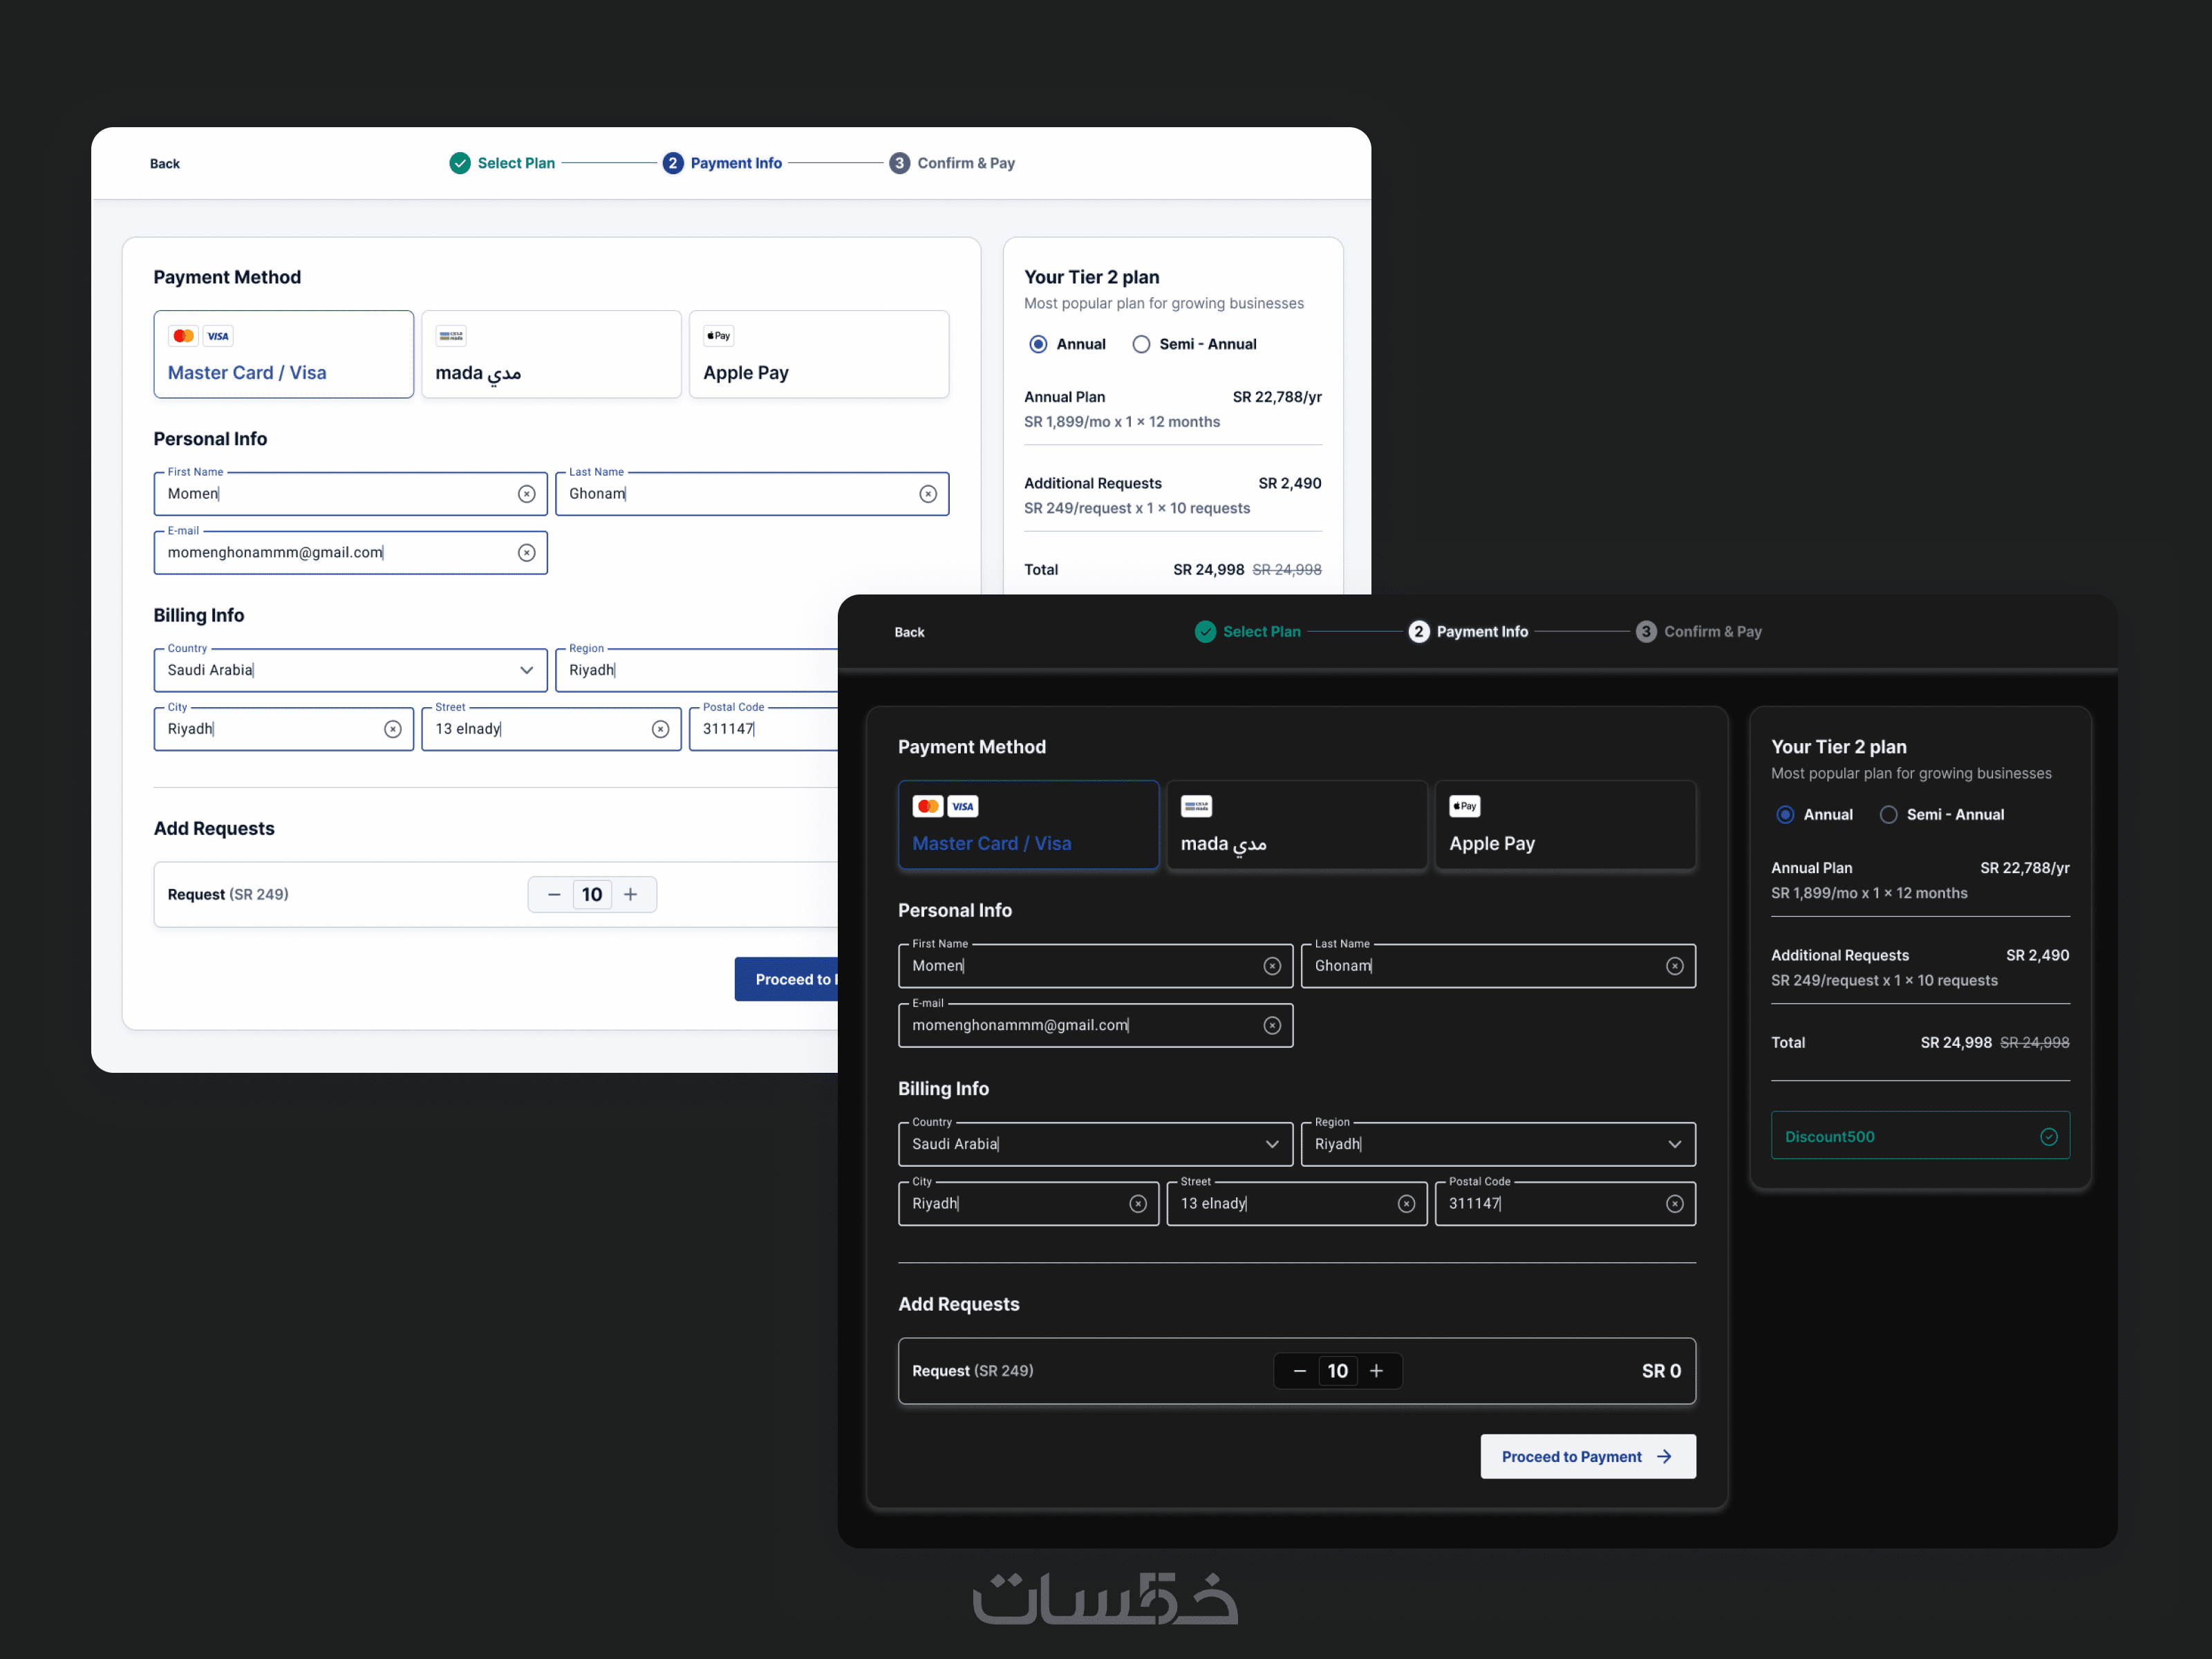2212x1659 pixels.
Task: Choose mada payment method in light form
Action: pyautogui.click(x=551, y=354)
